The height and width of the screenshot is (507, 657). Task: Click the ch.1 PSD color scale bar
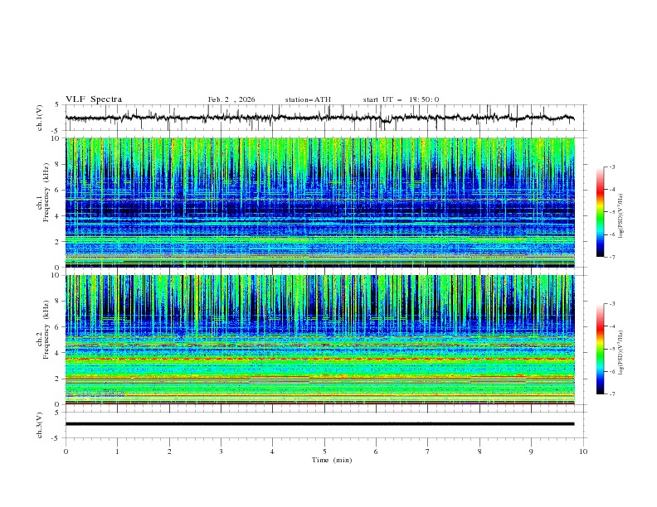click(x=600, y=212)
